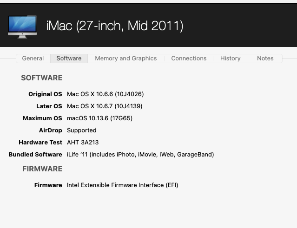Screen dimensions: 297x228
Task: Select the Hardware Test value AHT 3A213
Action: 83,143
